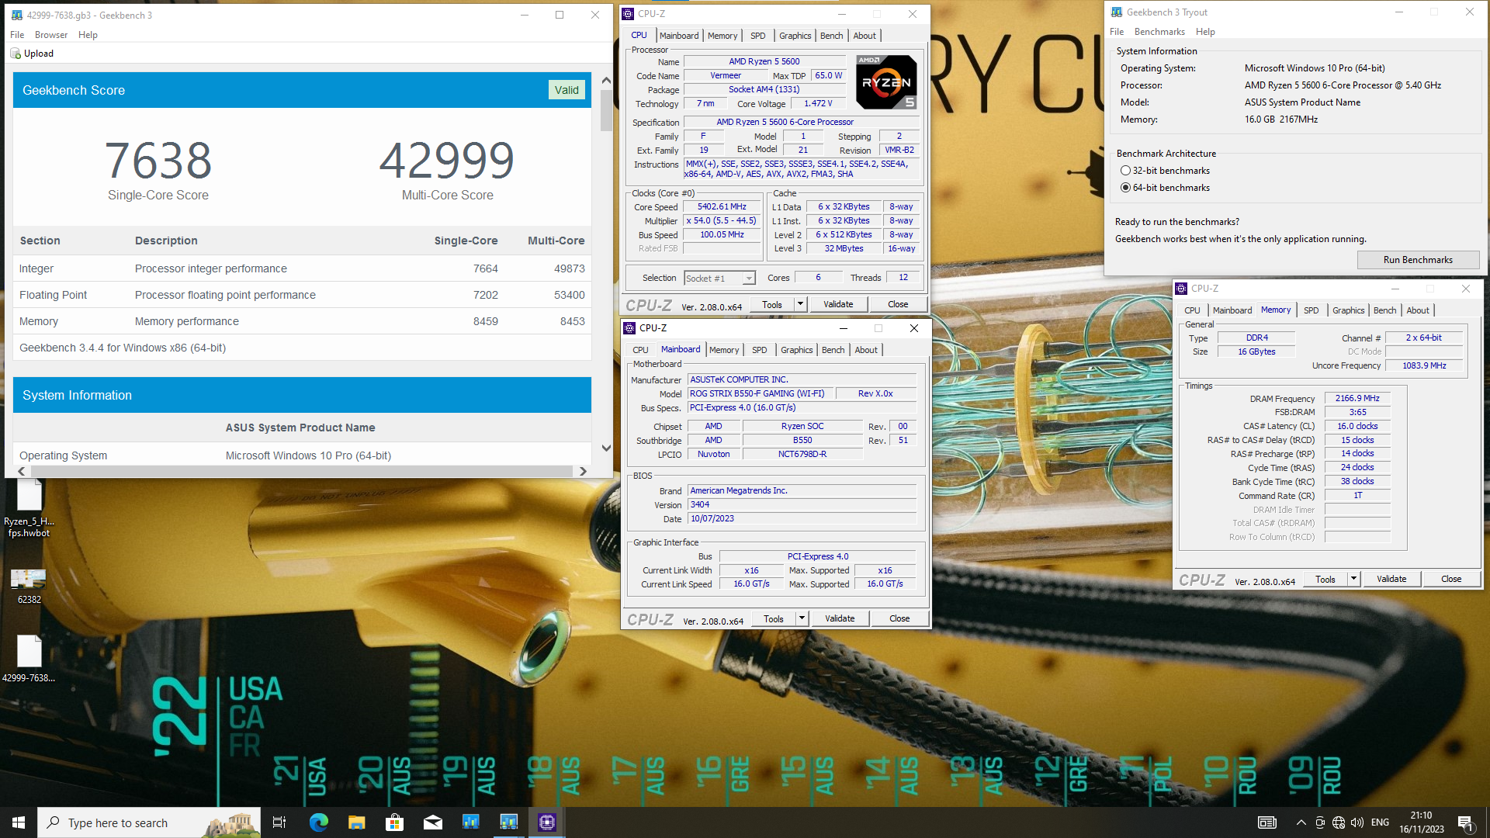Open the touch keyboard tray icon
This screenshot has width=1490, height=838.
[x=1266, y=822]
